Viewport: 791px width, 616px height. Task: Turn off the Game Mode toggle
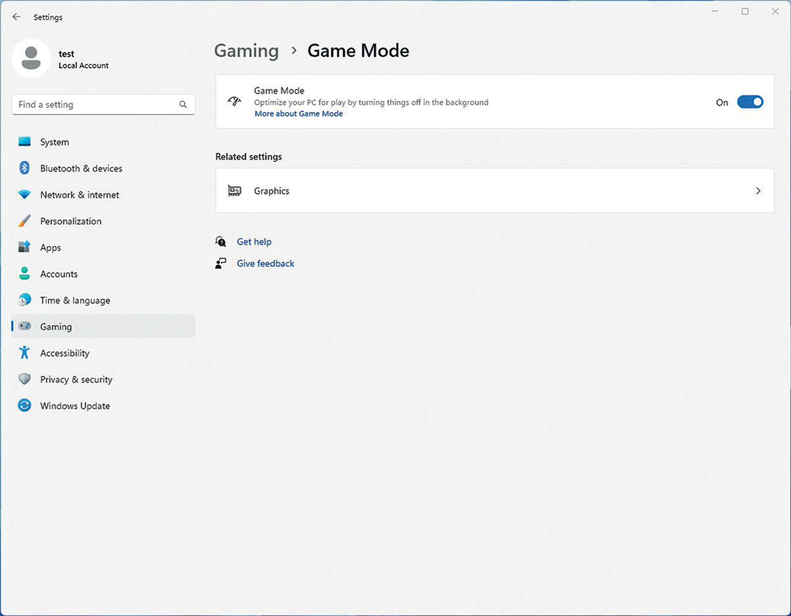pyautogui.click(x=750, y=102)
